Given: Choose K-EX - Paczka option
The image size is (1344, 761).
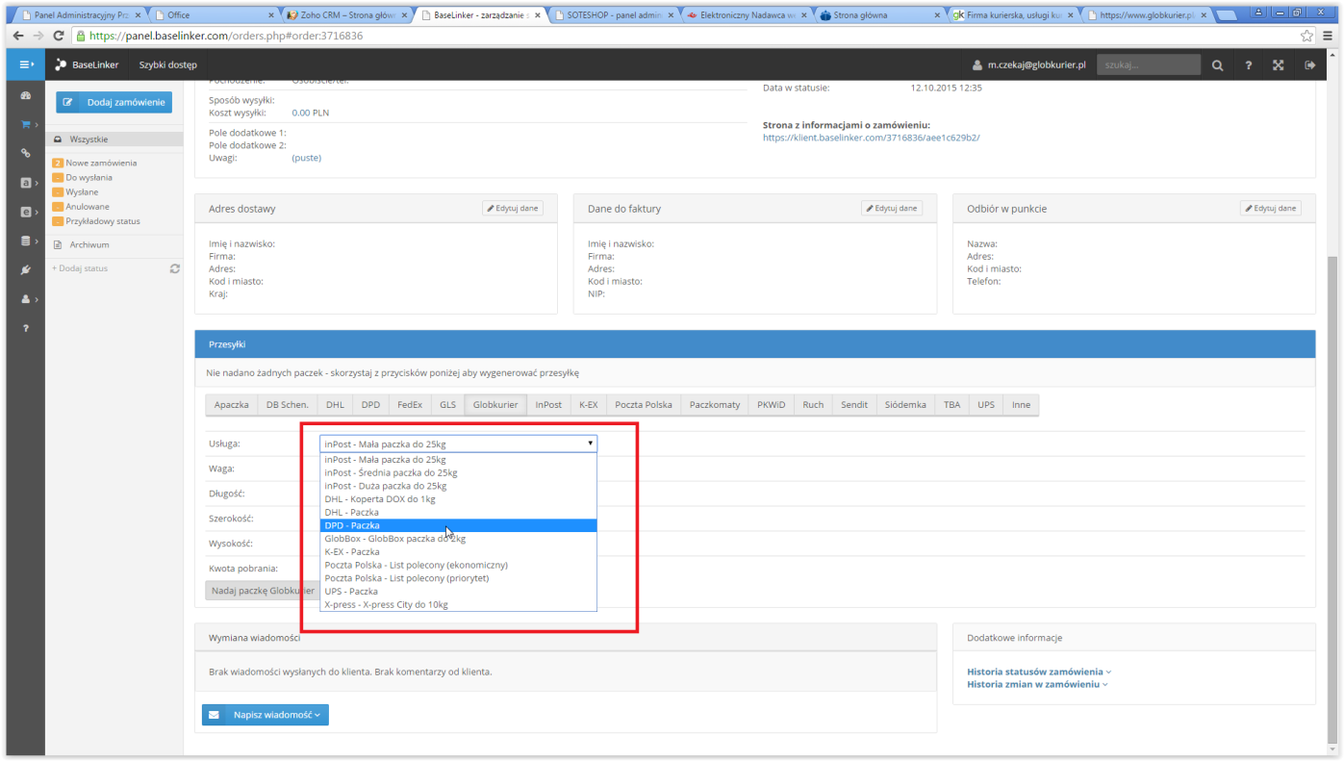Looking at the screenshot, I should click(x=458, y=552).
